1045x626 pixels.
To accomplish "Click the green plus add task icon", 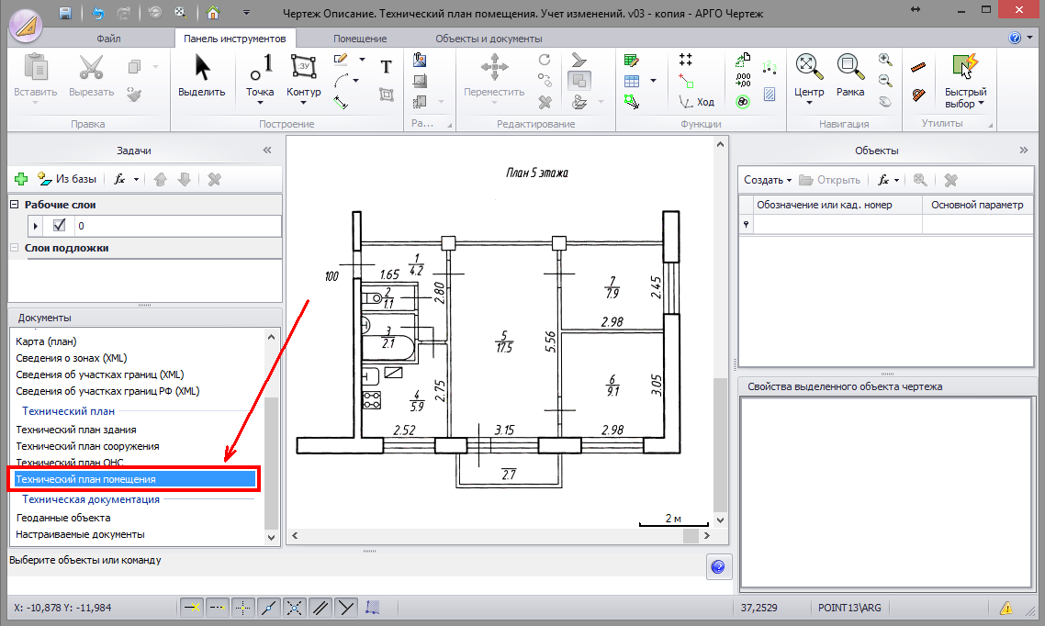I will pyautogui.click(x=21, y=179).
